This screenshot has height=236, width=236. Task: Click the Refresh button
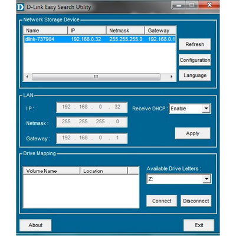195,44
